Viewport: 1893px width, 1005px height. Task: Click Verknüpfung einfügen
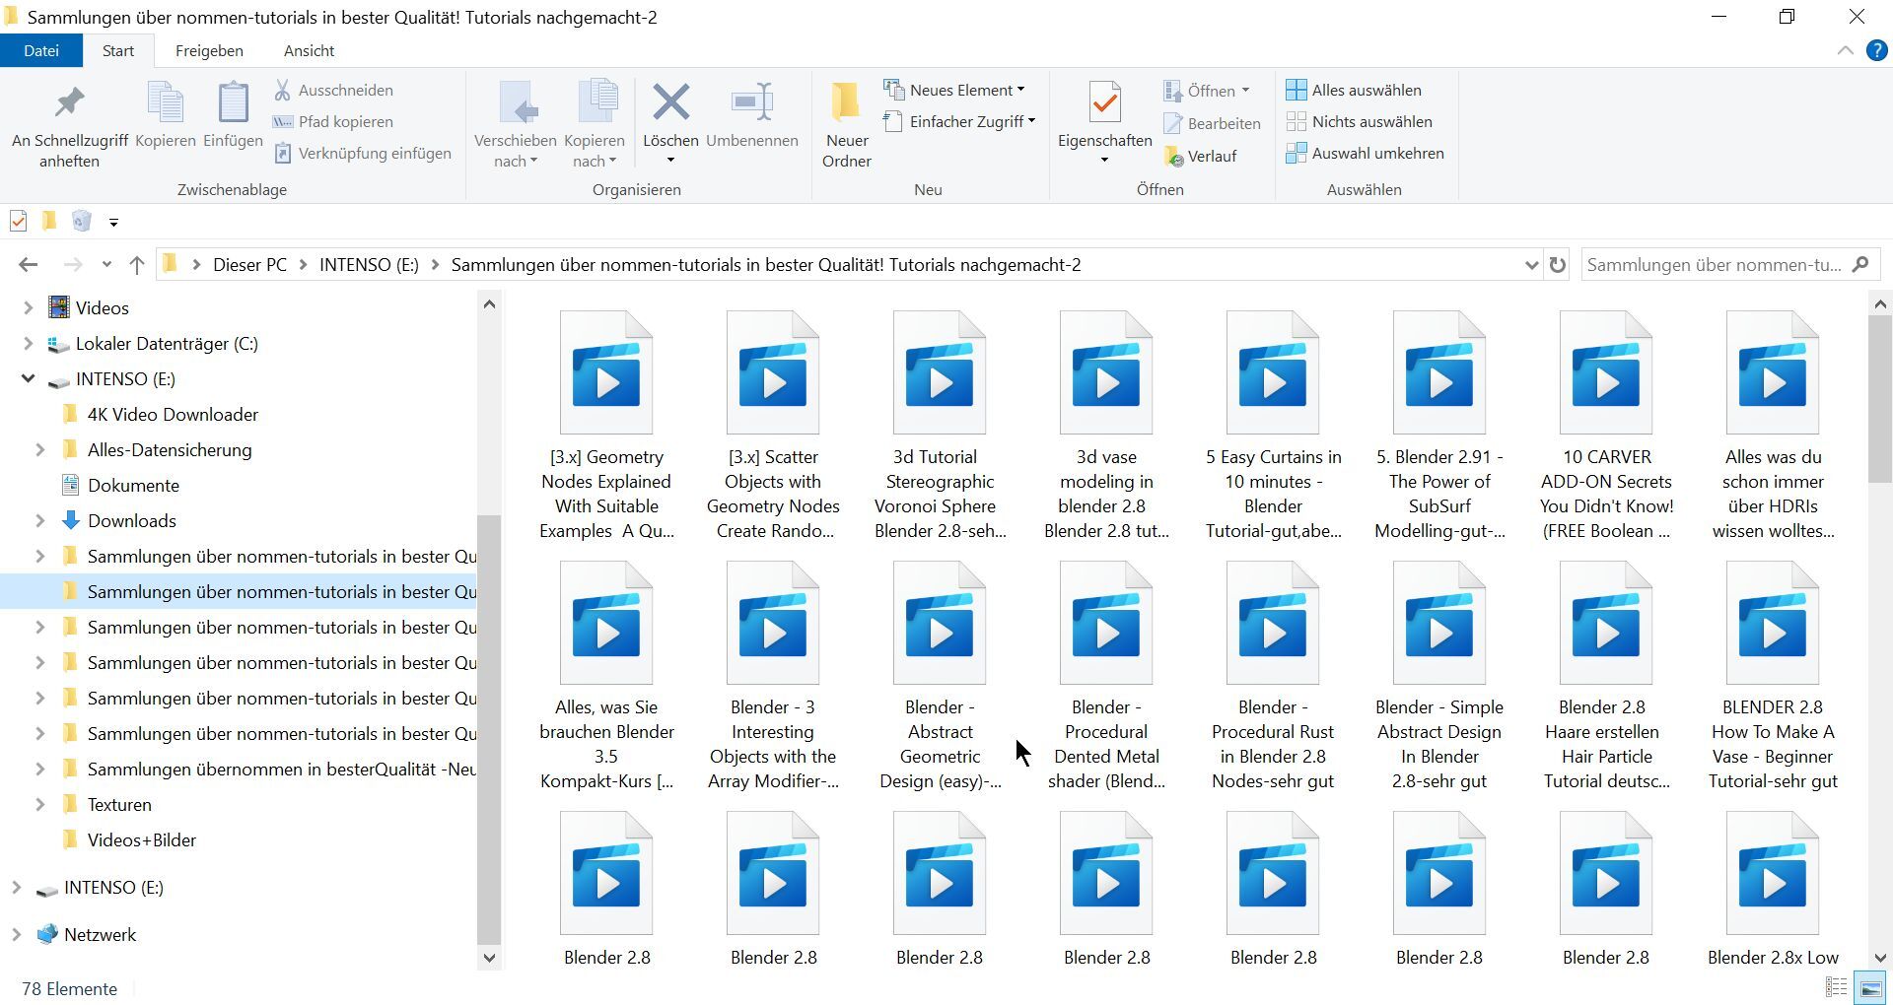(x=363, y=153)
